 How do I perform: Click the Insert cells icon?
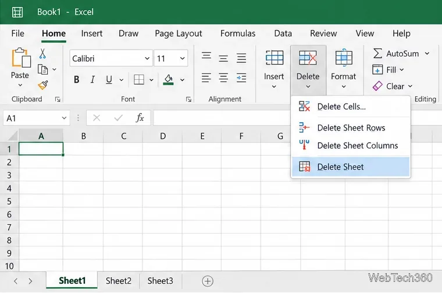pyautogui.click(x=275, y=58)
